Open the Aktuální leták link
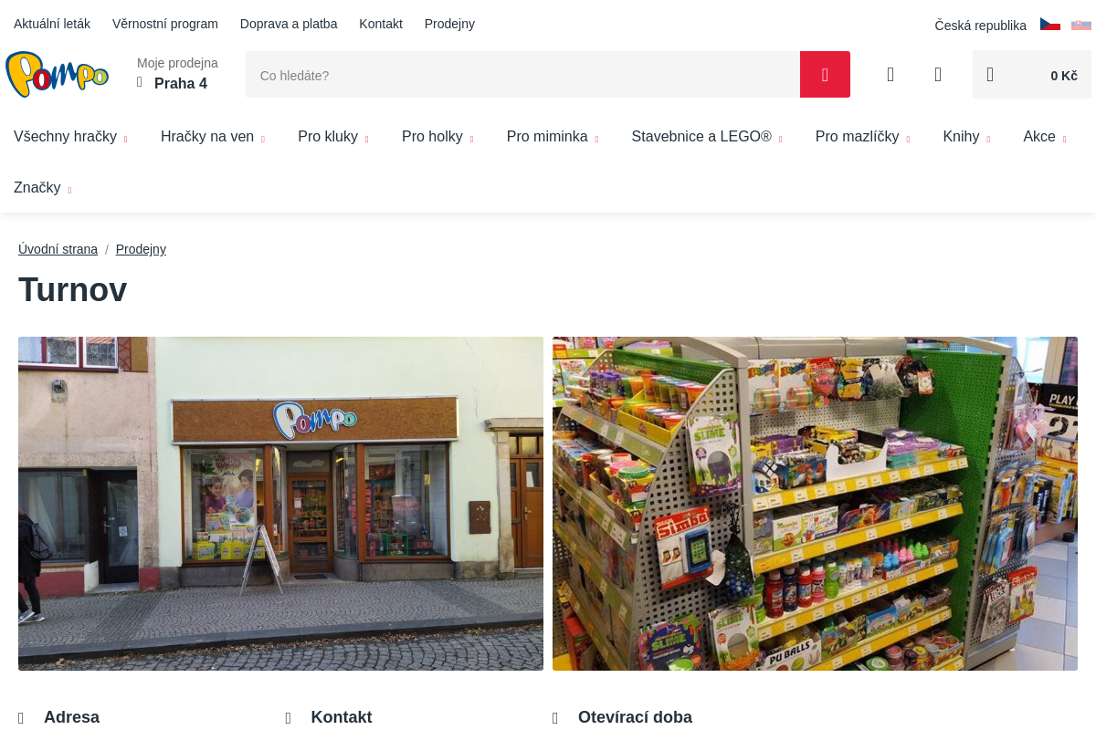Screen dimensions: 1096x730 (52, 24)
